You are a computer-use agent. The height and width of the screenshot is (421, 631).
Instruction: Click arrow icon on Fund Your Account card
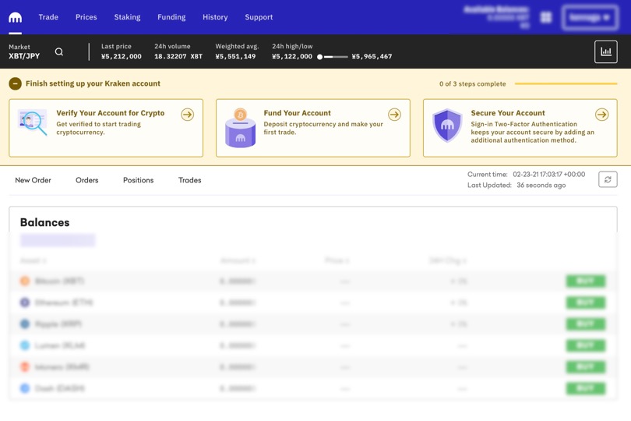[394, 115]
